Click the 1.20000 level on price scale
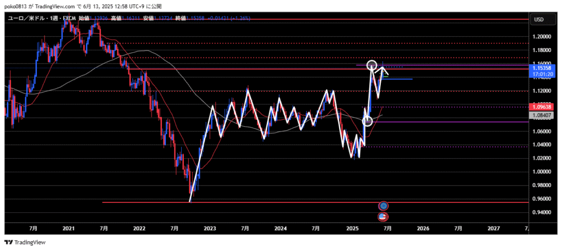The height and width of the screenshot is (250, 562). 541,37
